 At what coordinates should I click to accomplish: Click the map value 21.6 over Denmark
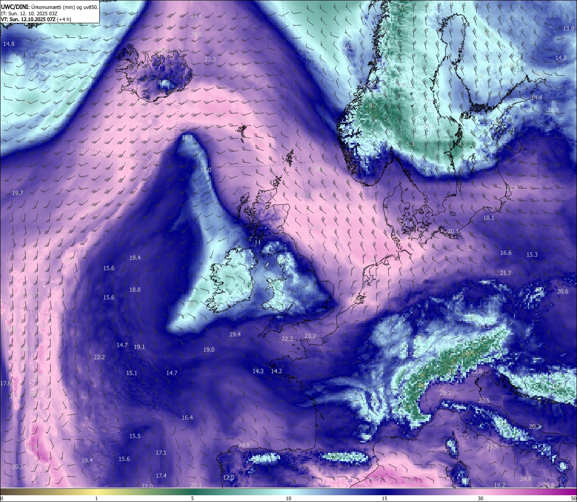click(407, 224)
